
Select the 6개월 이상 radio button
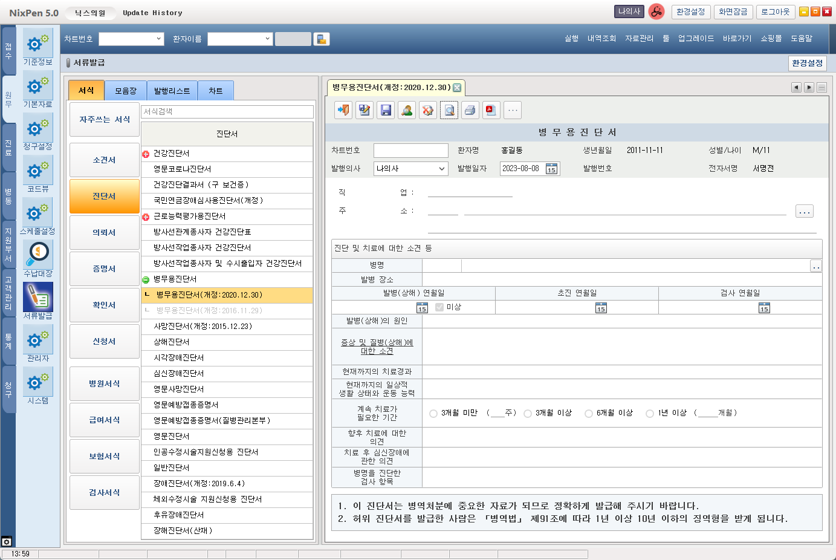(589, 414)
